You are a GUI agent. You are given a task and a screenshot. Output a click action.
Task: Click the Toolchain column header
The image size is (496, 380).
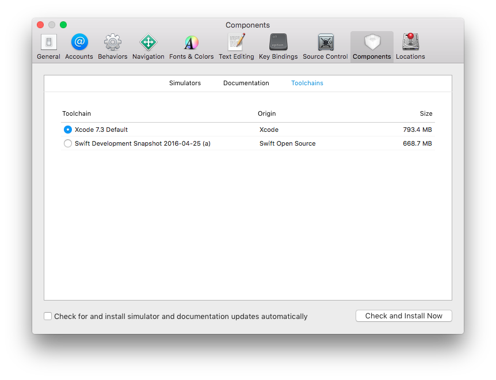click(x=77, y=113)
